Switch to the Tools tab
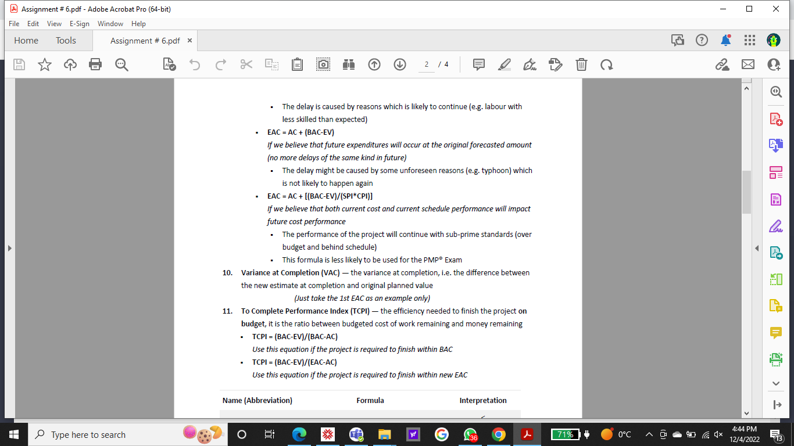The width and height of the screenshot is (794, 446). click(65, 40)
